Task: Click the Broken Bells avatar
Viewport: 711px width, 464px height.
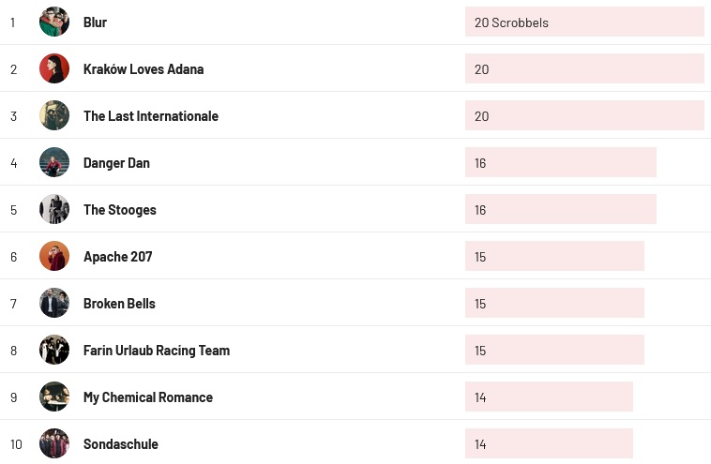Action: 54,303
